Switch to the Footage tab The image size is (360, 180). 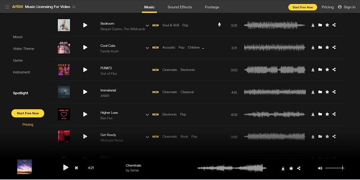point(212,7)
